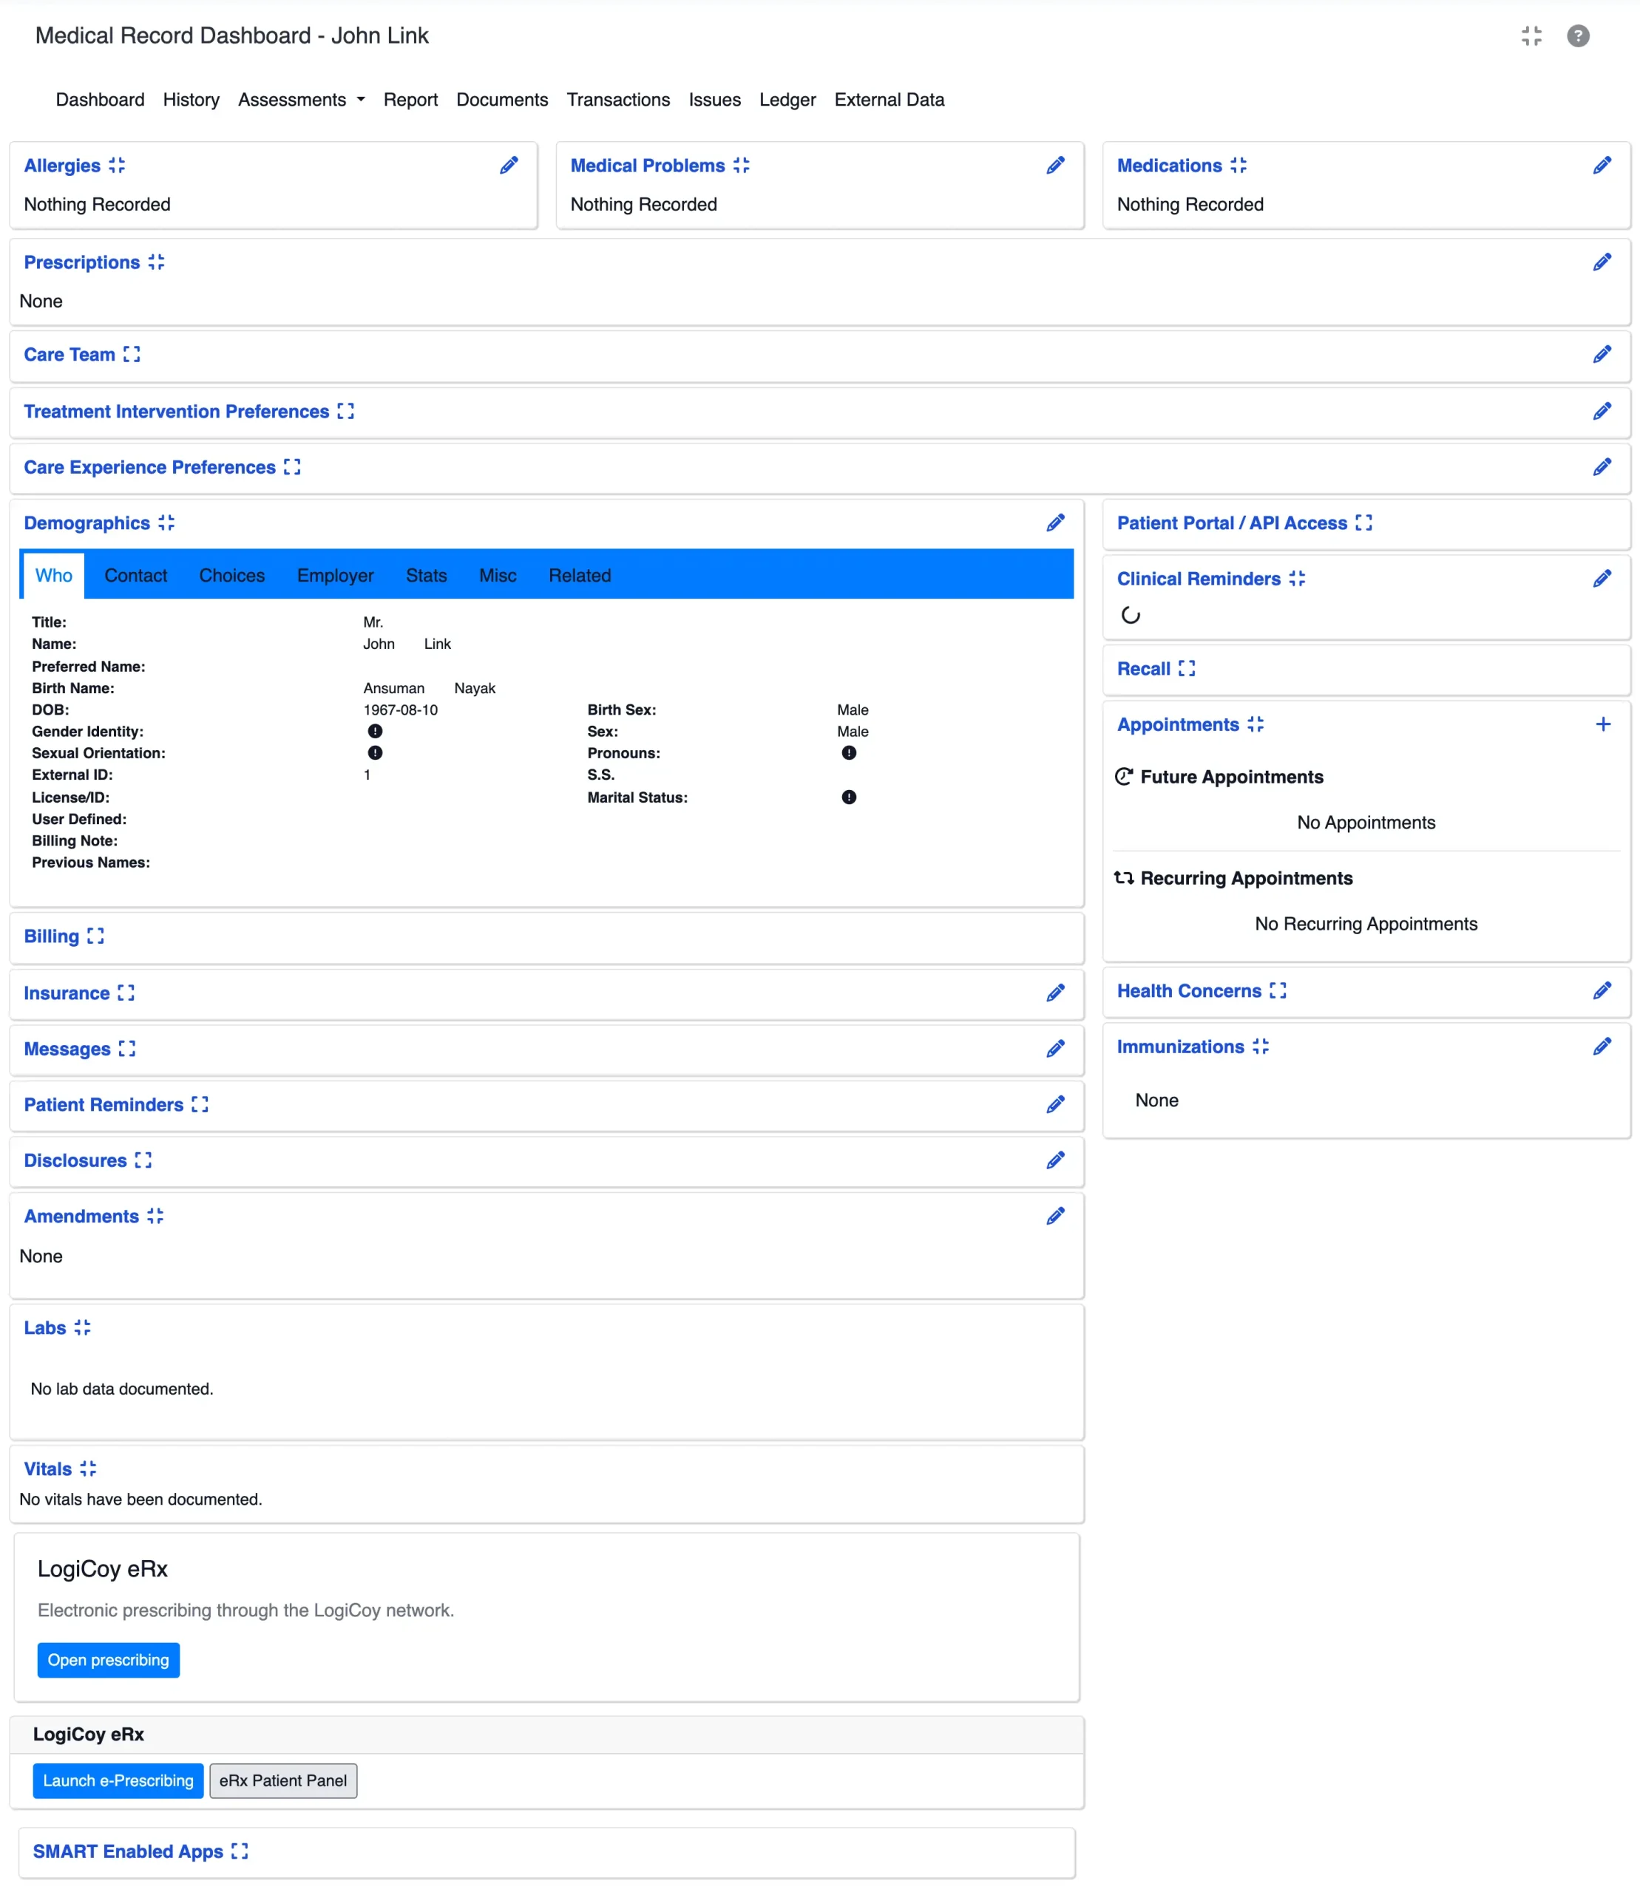This screenshot has width=1640, height=1892.
Task: Collapse the Demographics panel
Action: point(166,523)
